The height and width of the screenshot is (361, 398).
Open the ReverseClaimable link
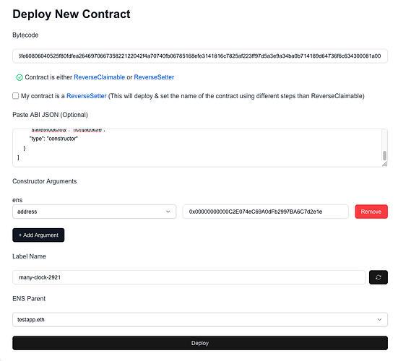click(99, 77)
